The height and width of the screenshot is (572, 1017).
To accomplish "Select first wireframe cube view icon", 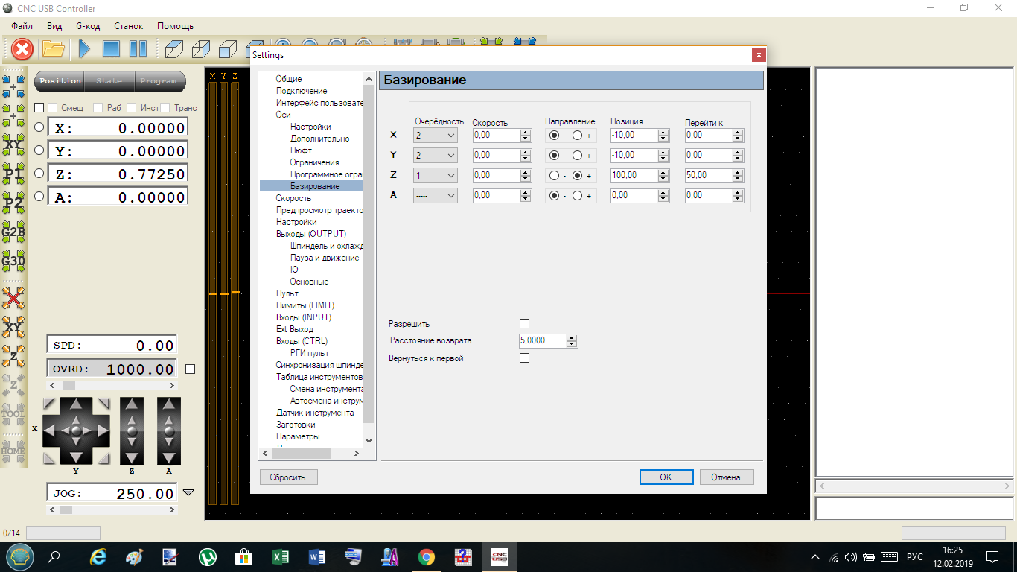I will click(x=173, y=49).
